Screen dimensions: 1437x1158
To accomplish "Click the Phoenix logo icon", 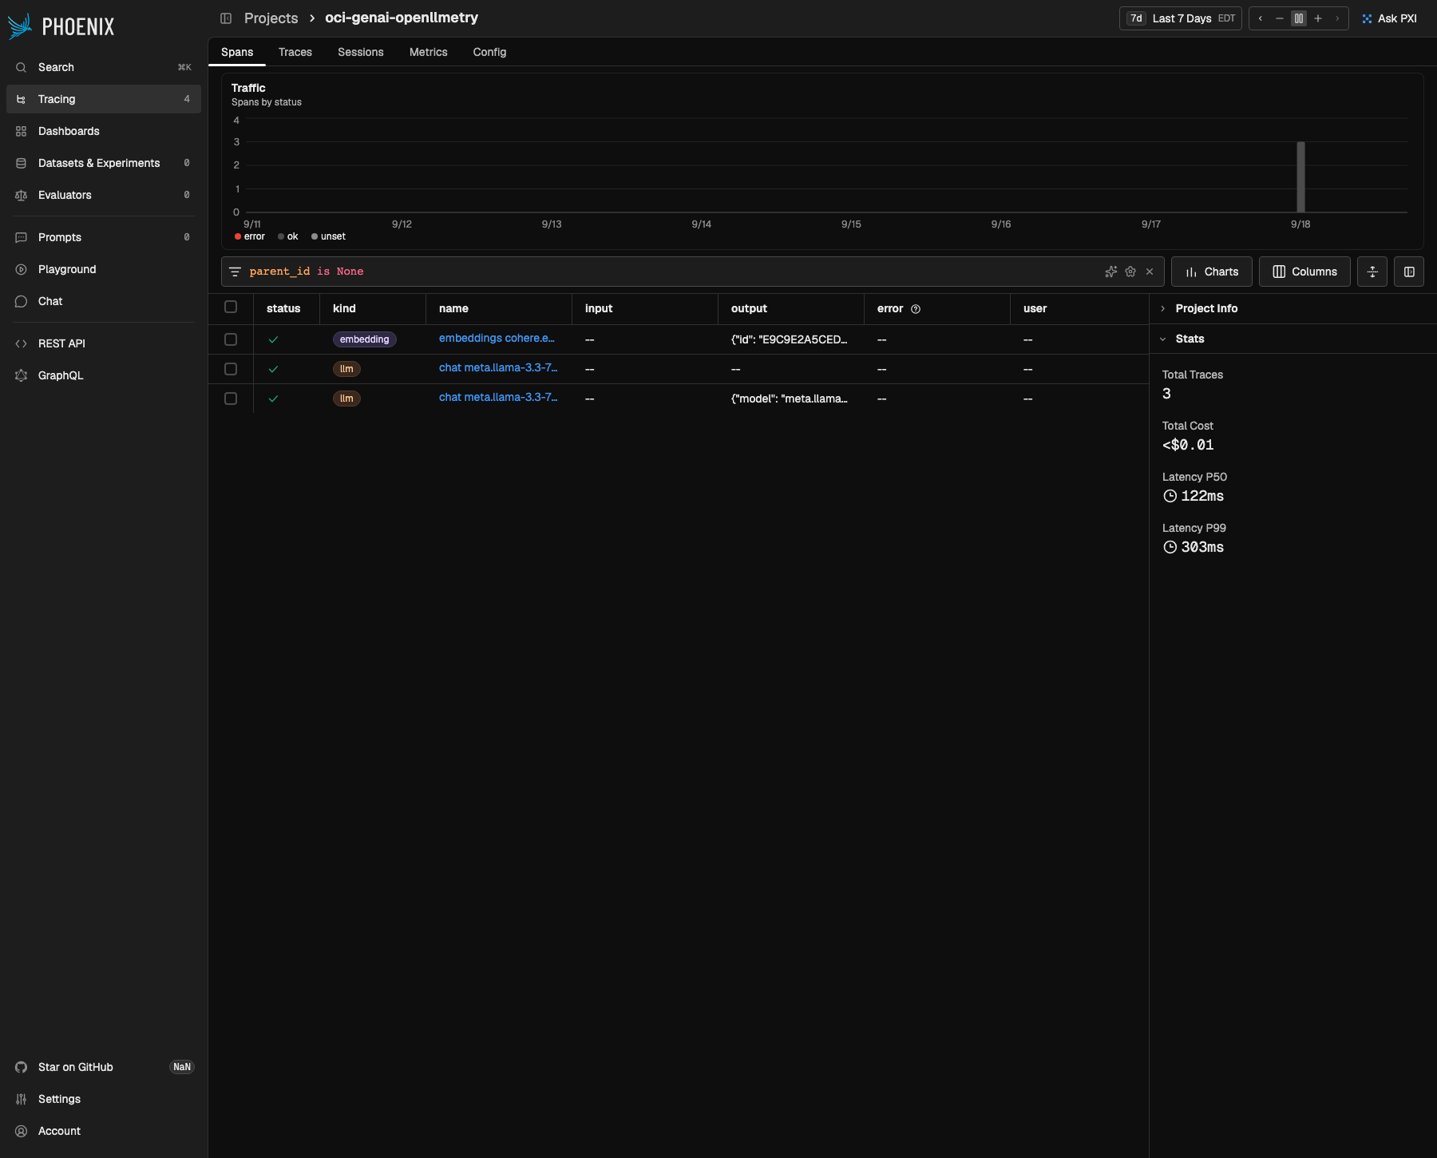I will coord(20,26).
